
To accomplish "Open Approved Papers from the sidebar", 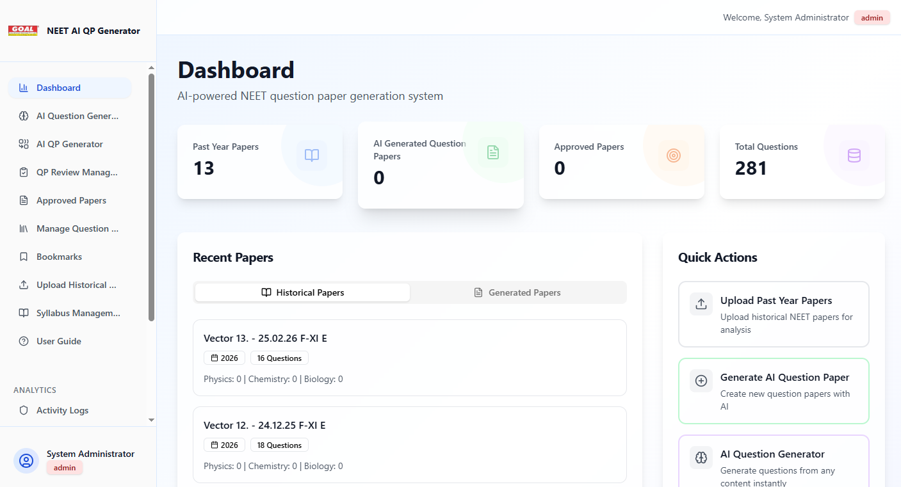I will pos(70,200).
